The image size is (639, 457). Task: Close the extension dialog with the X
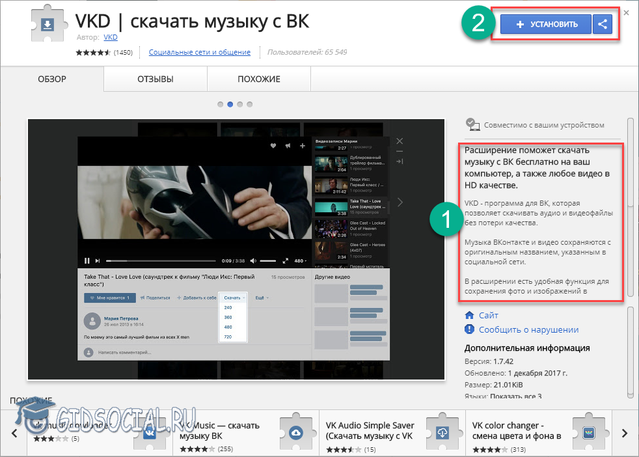pyautogui.click(x=626, y=12)
